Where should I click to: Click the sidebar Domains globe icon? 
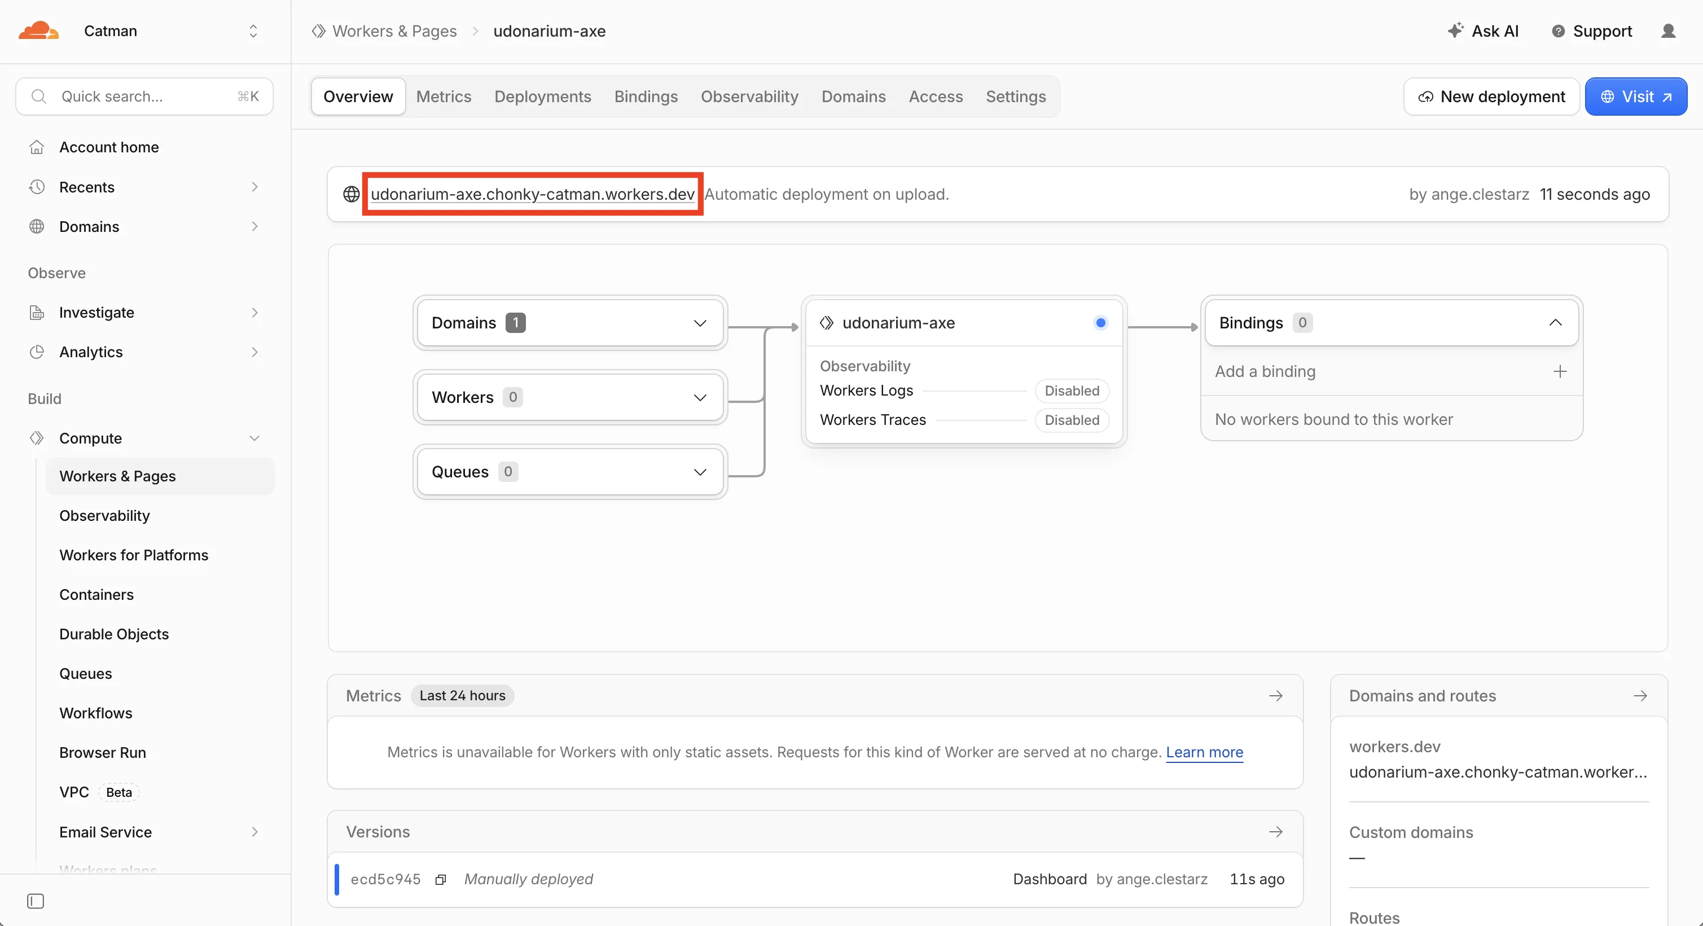[37, 227]
